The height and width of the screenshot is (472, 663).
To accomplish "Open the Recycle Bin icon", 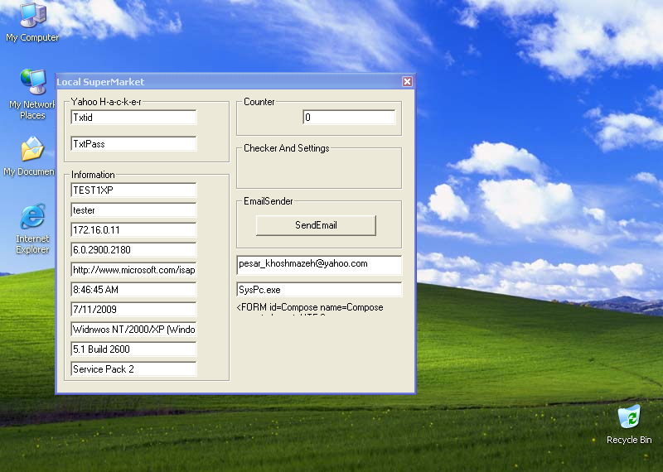I will coord(629,425).
